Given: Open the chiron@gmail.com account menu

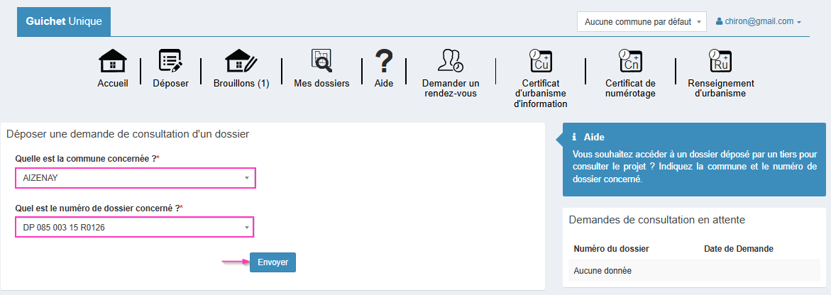Looking at the screenshot, I should point(758,22).
